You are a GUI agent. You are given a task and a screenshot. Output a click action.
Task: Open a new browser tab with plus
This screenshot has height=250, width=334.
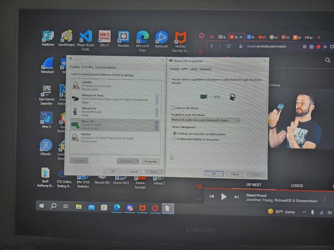(x=319, y=37)
